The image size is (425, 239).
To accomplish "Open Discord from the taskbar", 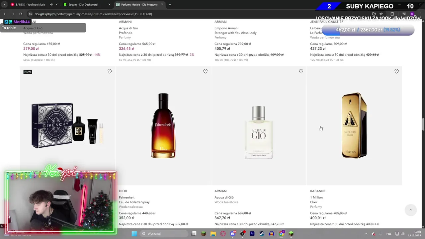I will point(233,234).
